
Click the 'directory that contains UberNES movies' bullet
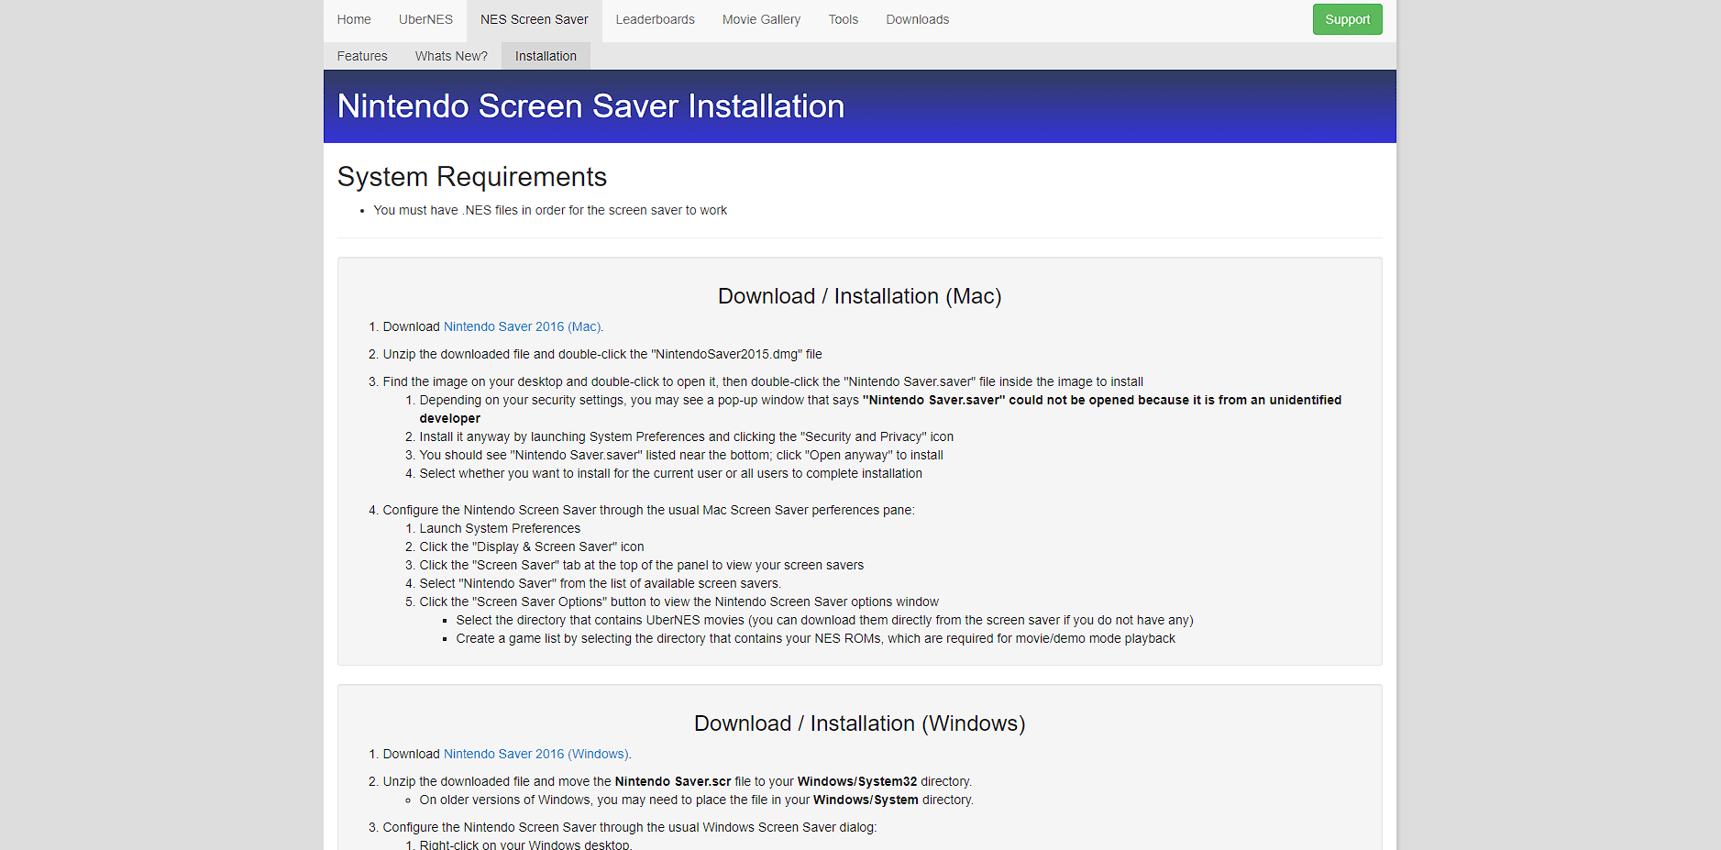pos(824,620)
